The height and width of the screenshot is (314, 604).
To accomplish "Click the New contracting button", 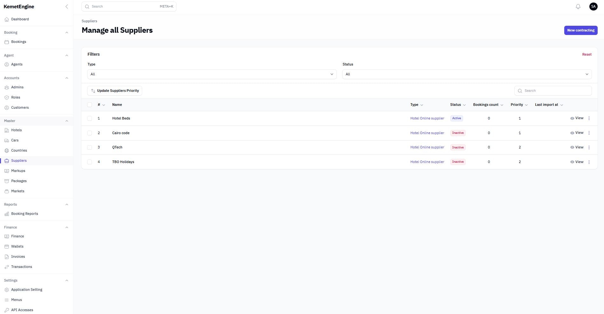I will [x=581, y=31].
